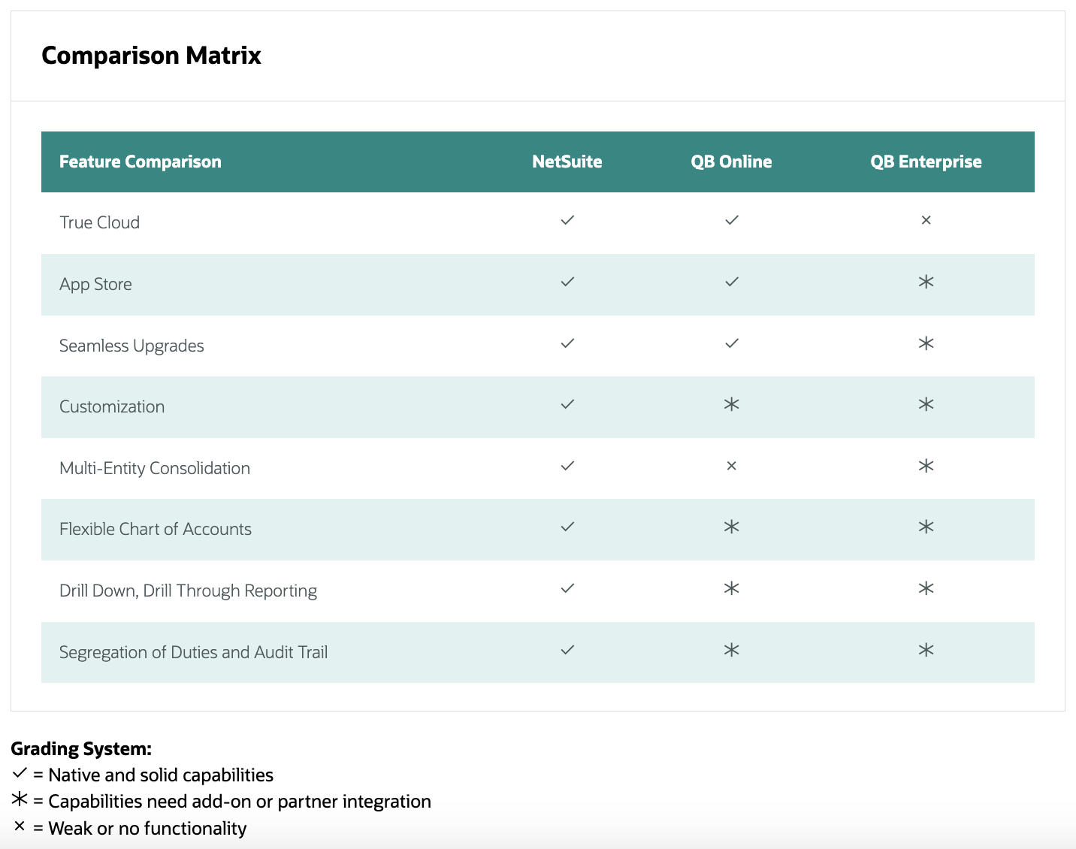Click NetSuite checkmark in App Store row
This screenshot has width=1076, height=849.
tap(567, 282)
